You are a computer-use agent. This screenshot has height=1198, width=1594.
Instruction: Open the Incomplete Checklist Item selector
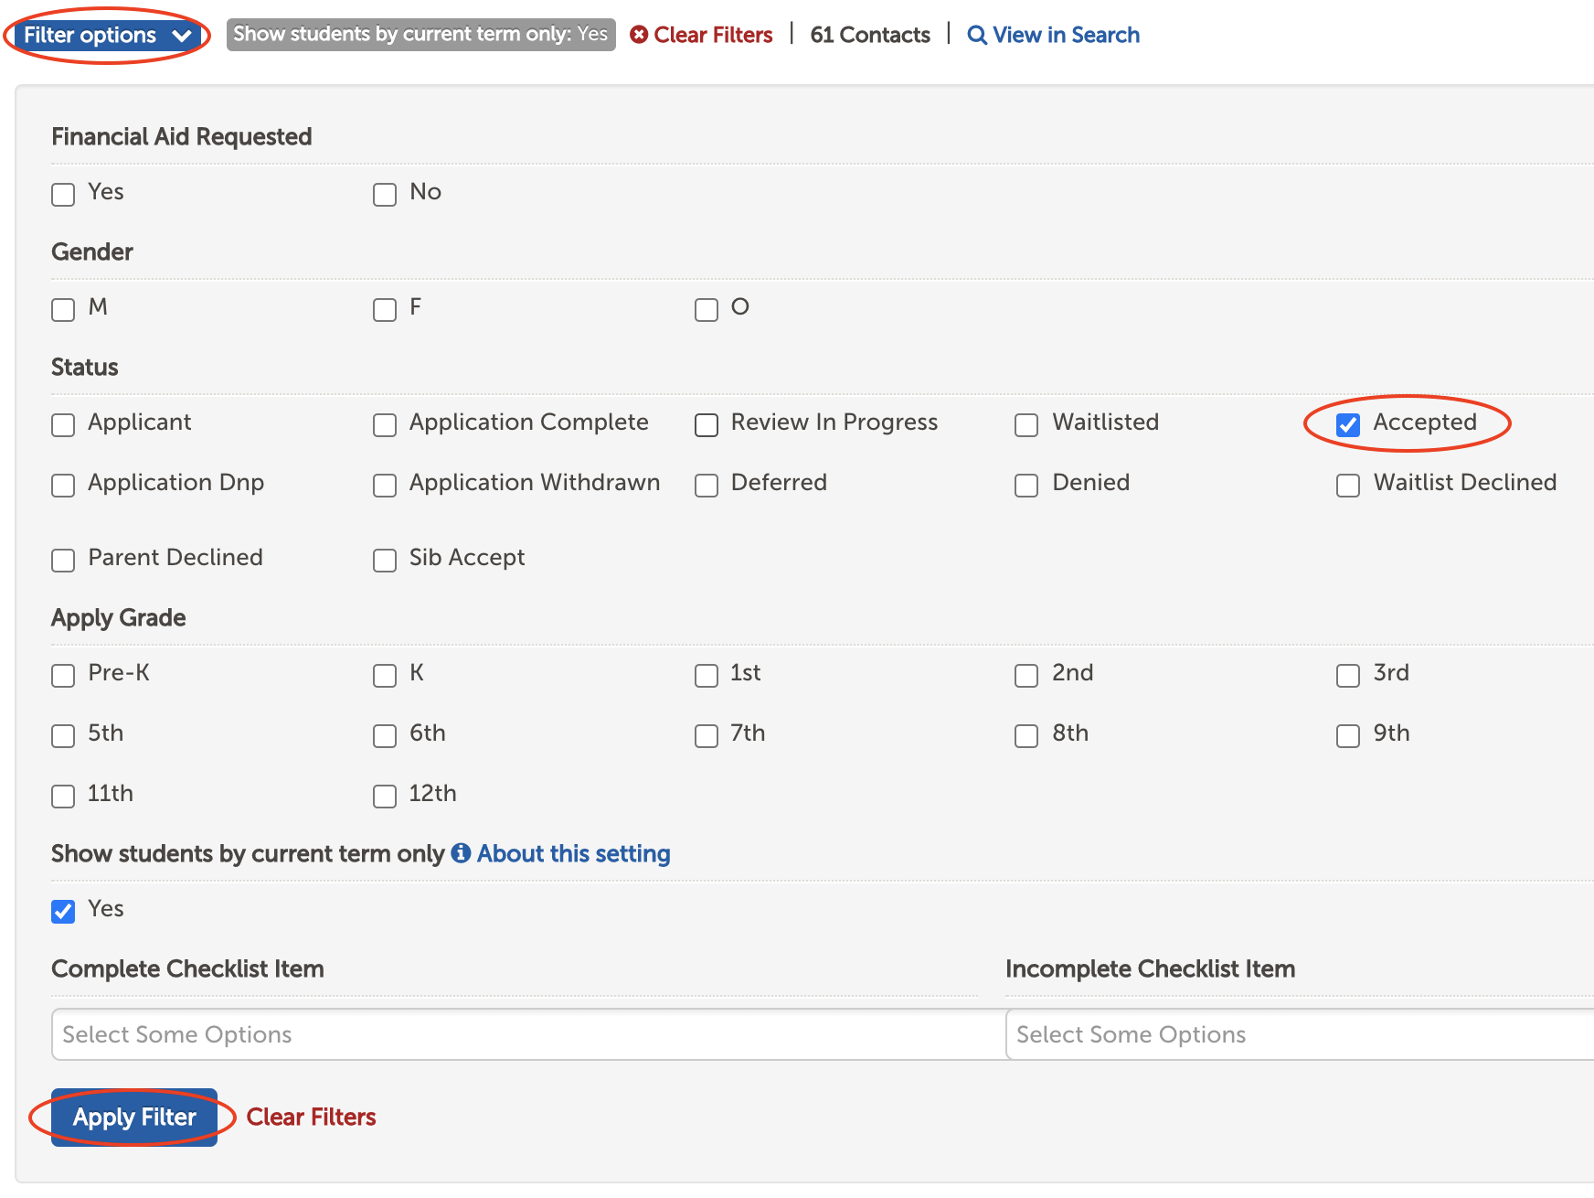point(1300,1034)
